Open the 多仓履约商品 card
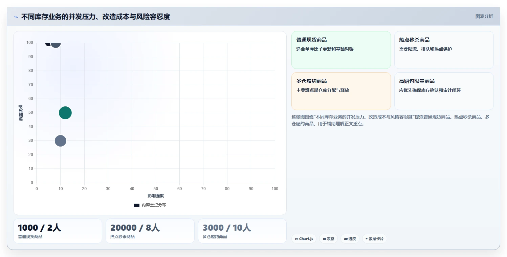 [x=341, y=91]
